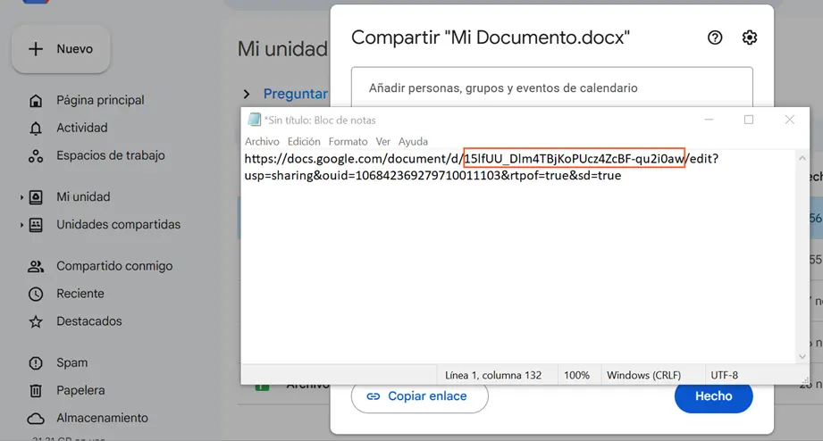Screen dimensions: 823x441
Task: Click the document ID in the URL text
Action: (575, 158)
